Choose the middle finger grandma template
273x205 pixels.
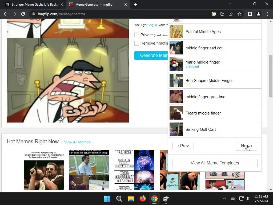coord(215,97)
